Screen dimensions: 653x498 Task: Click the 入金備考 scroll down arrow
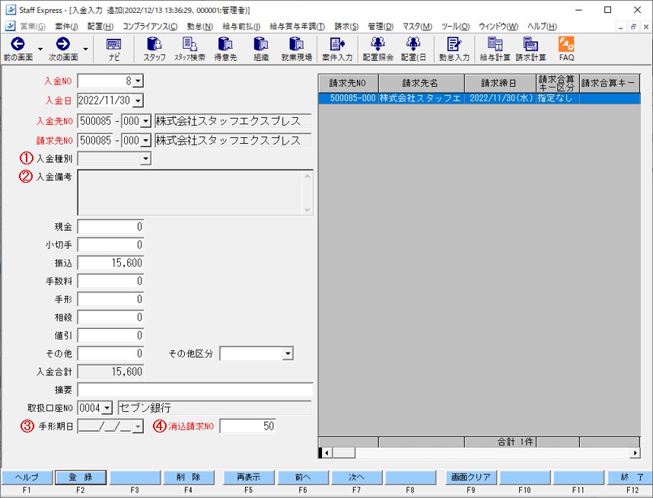pos(307,209)
